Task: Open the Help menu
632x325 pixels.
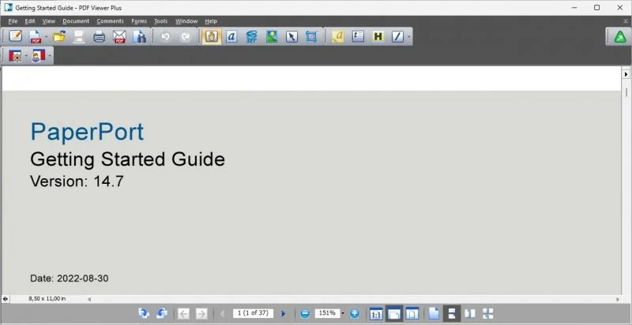Action: [x=211, y=21]
